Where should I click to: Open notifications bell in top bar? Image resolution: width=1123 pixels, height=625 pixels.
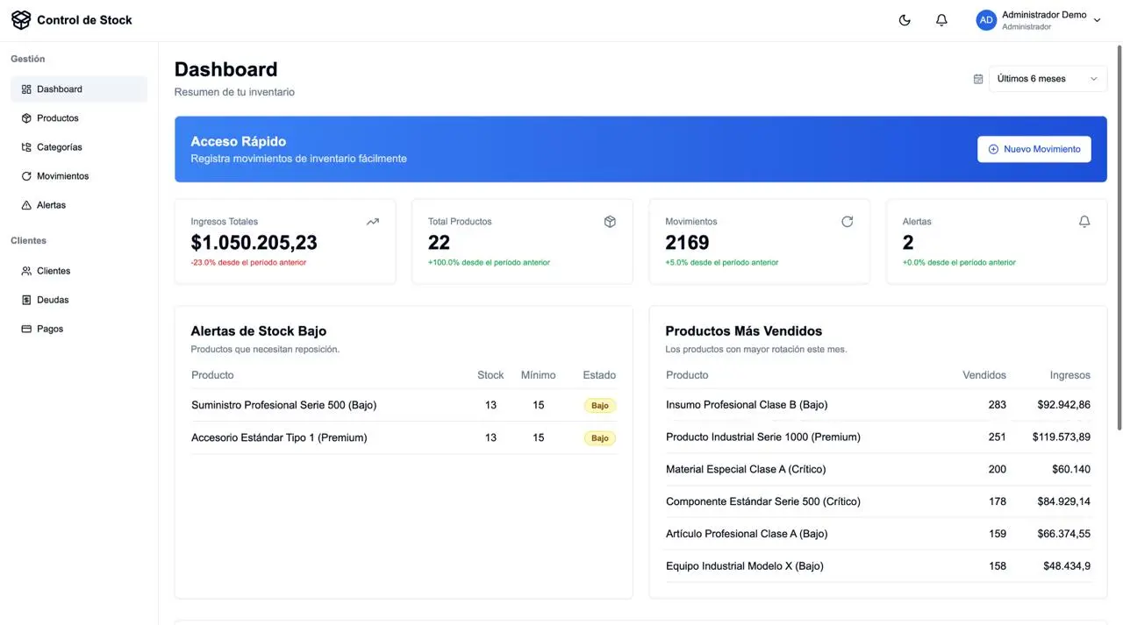point(941,20)
